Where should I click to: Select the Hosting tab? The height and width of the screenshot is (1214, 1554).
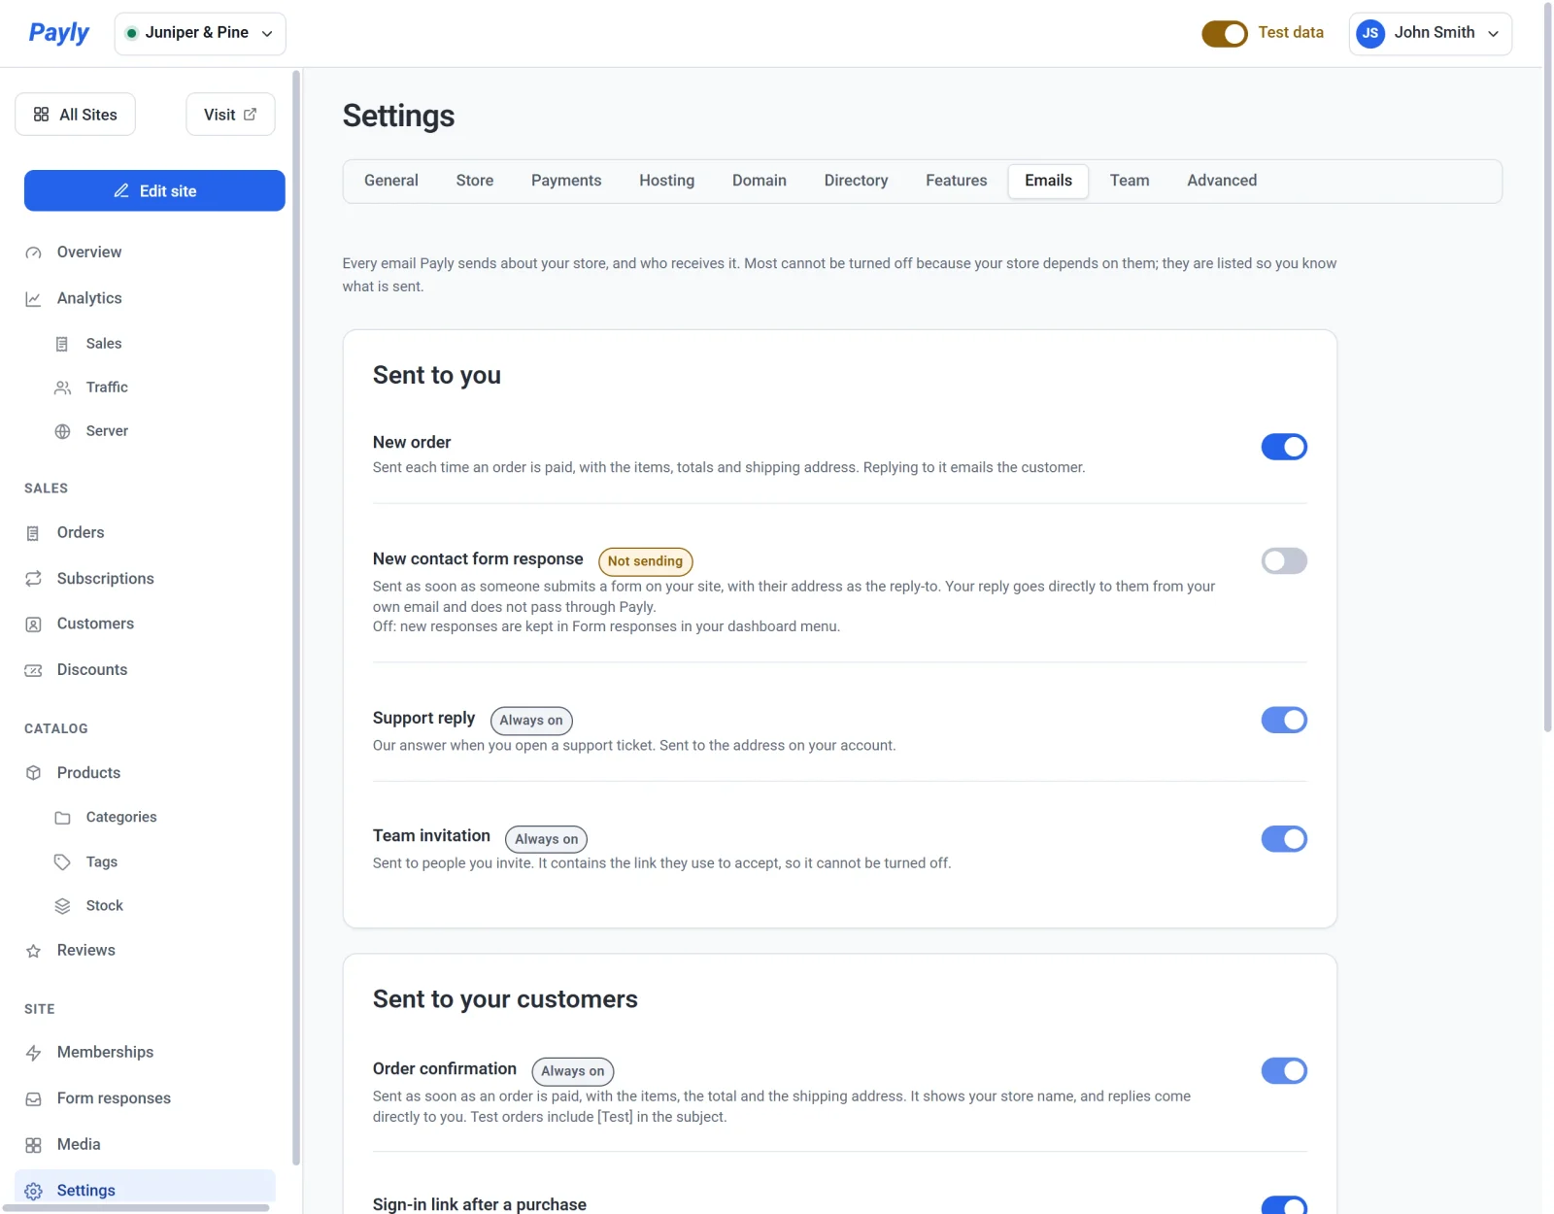[667, 181]
